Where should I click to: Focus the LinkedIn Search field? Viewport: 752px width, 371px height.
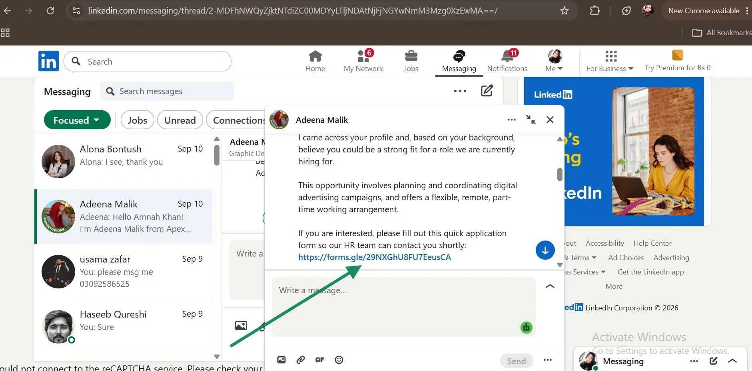point(148,61)
